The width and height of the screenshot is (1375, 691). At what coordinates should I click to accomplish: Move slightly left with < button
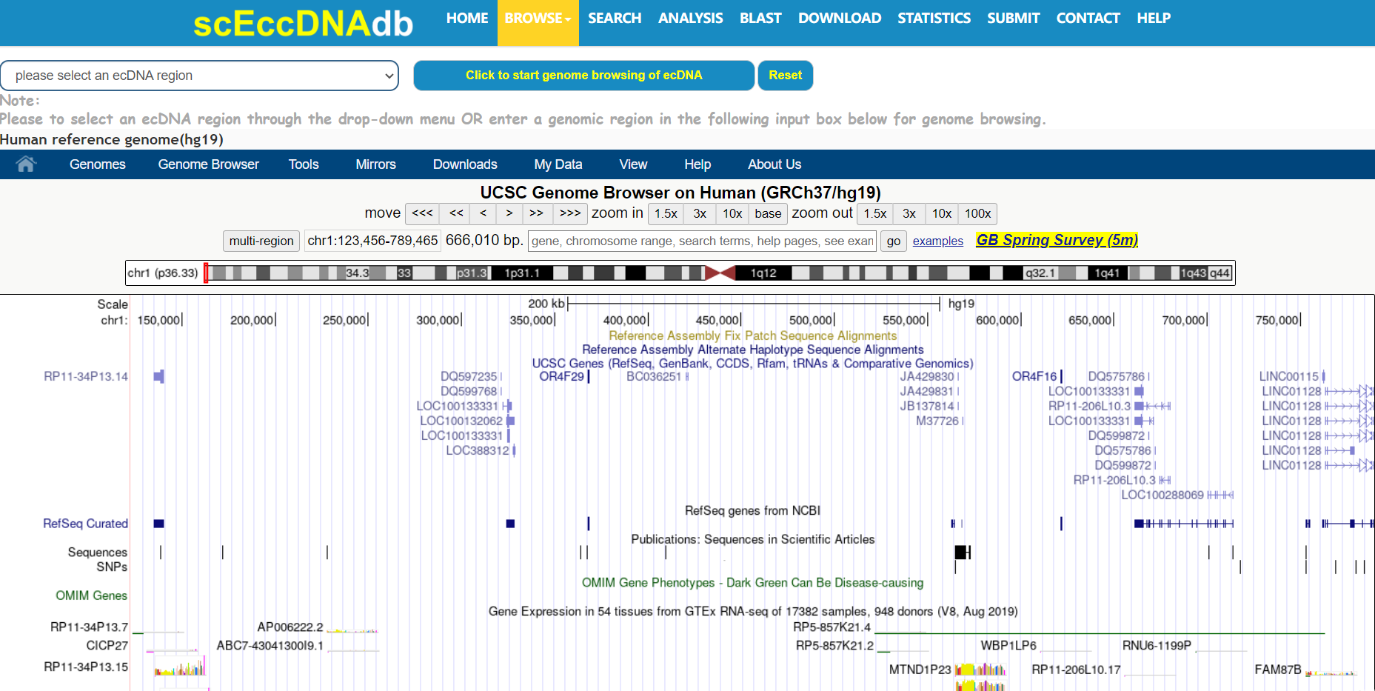click(483, 213)
